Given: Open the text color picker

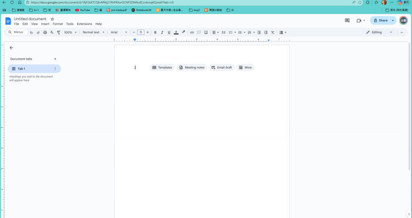Looking at the screenshot, I should [x=176, y=32].
